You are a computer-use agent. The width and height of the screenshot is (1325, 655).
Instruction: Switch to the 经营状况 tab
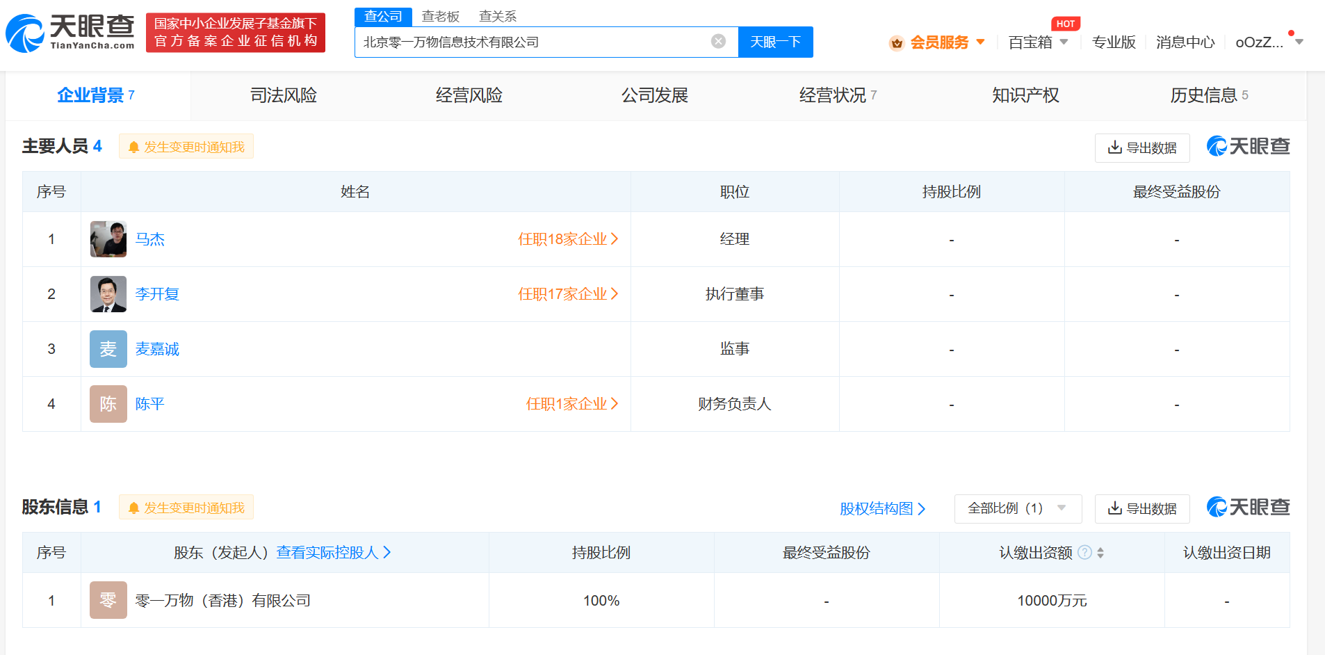pyautogui.click(x=838, y=95)
